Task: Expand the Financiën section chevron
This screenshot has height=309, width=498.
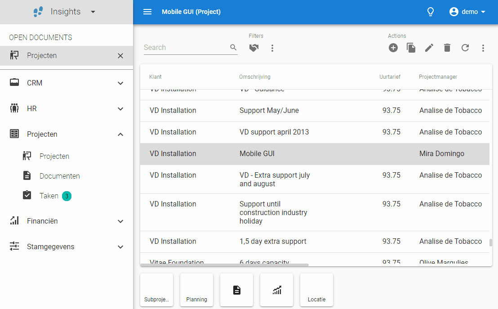Action: point(120,221)
